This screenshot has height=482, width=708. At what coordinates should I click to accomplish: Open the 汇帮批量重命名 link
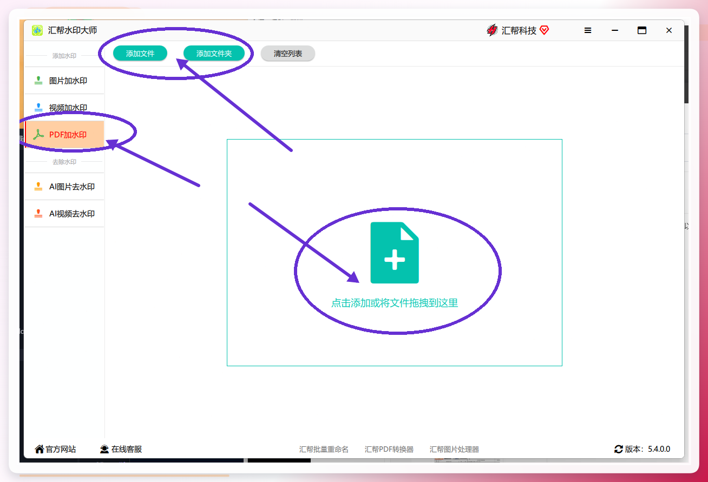(324, 449)
